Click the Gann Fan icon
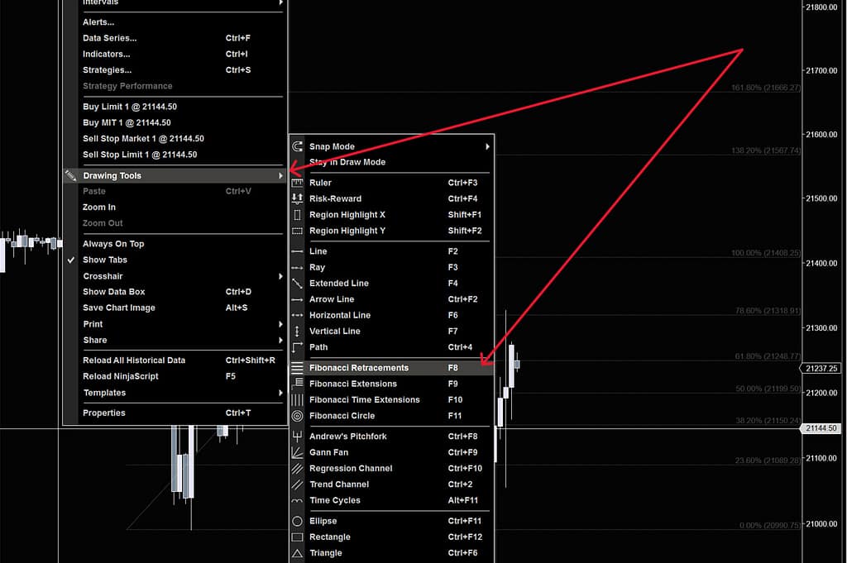Image resolution: width=847 pixels, height=563 pixels. [298, 452]
